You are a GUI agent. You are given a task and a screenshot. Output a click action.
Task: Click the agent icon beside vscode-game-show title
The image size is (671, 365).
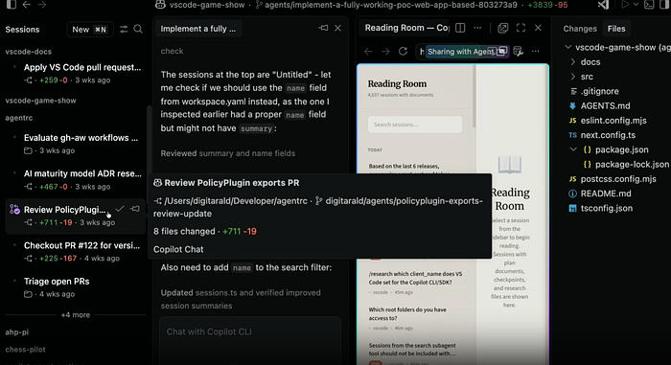coord(160,5)
